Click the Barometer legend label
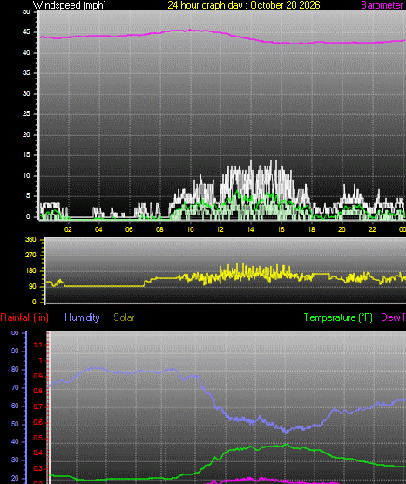 click(x=382, y=5)
